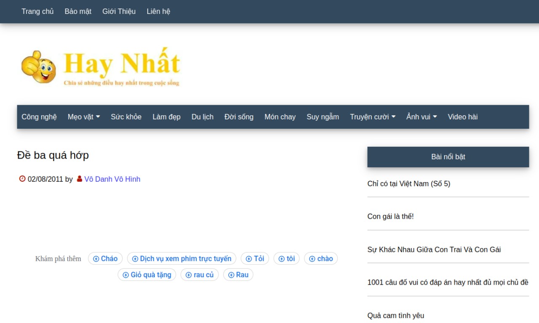Open the Sức khỏe menu item

[x=126, y=117]
